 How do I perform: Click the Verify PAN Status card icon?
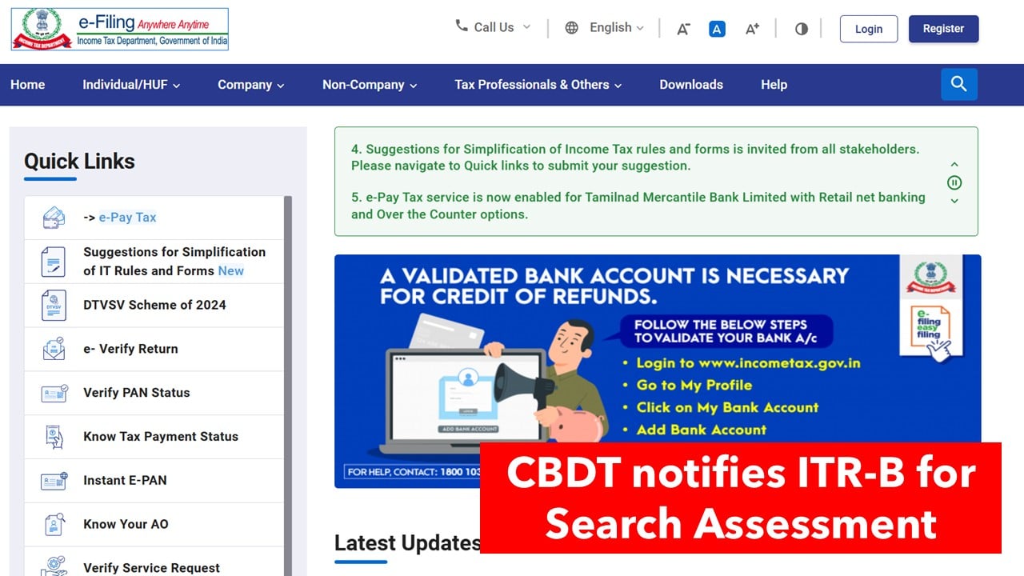[x=54, y=393]
